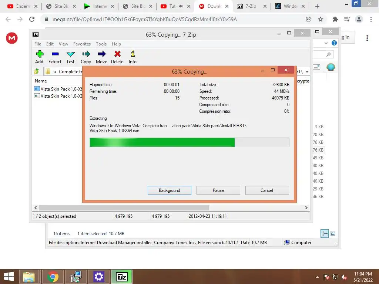Expand the Explorer ribbon chevron
Image resolution: width=379 pixels, height=284 pixels.
(326, 43)
